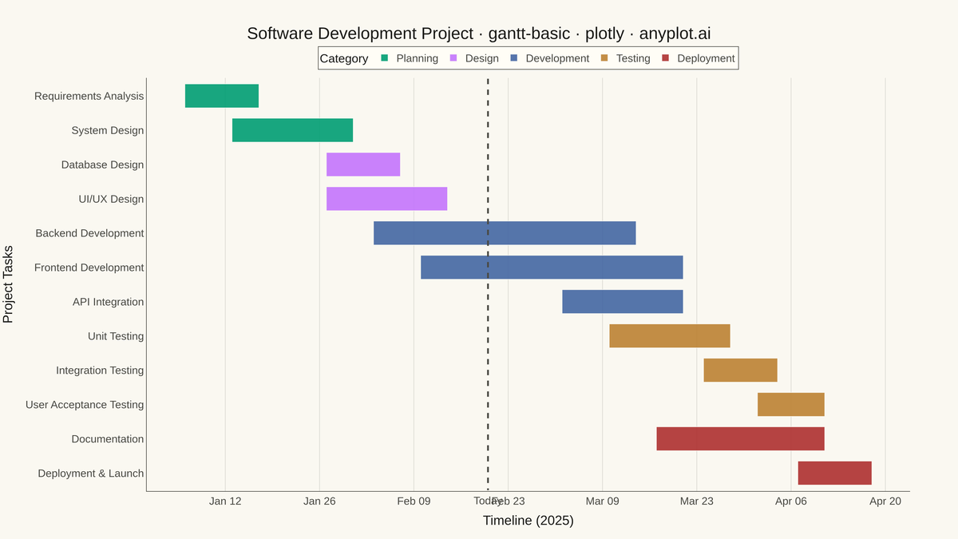The width and height of the screenshot is (958, 539).
Task: Click the System Design axis label
Action: point(108,130)
